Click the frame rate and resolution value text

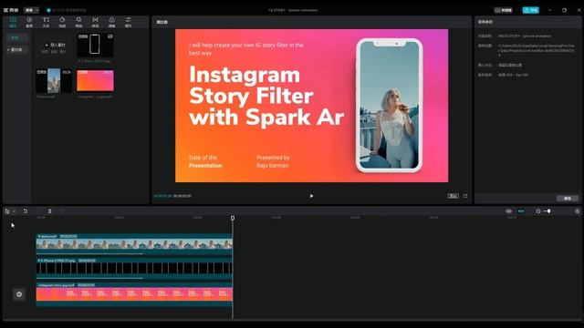(x=513, y=75)
